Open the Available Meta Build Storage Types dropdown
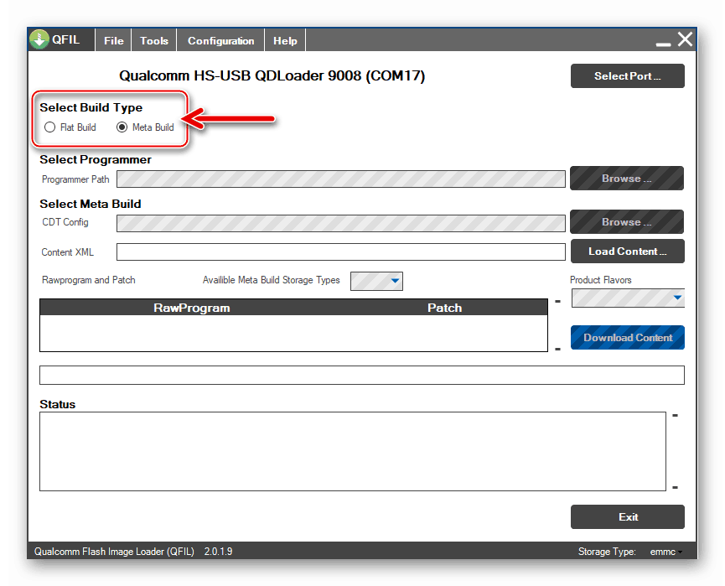The height and width of the screenshot is (586, 725). (x=376, y=281)
